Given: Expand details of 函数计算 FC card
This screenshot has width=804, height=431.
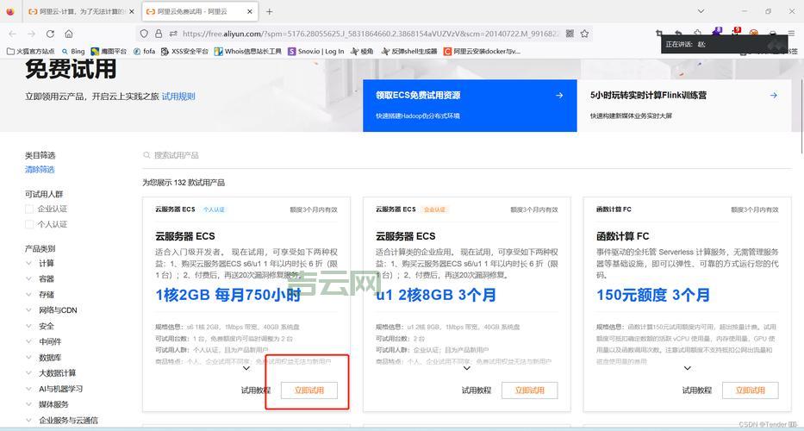Looking at the screenshot, I should [688, 368].
